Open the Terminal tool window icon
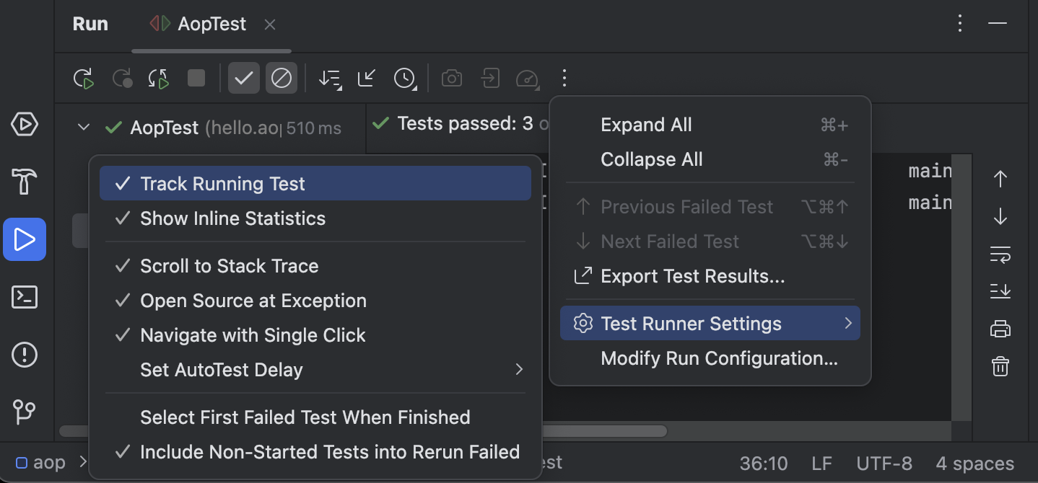Viewport: 1038px width, 483px height. point(25,296)
